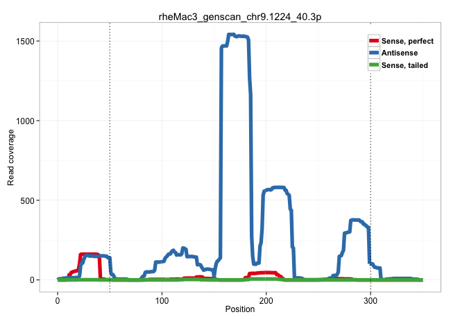
Task: Click the green Sense, tailed legend swatch
Action: 374,64
